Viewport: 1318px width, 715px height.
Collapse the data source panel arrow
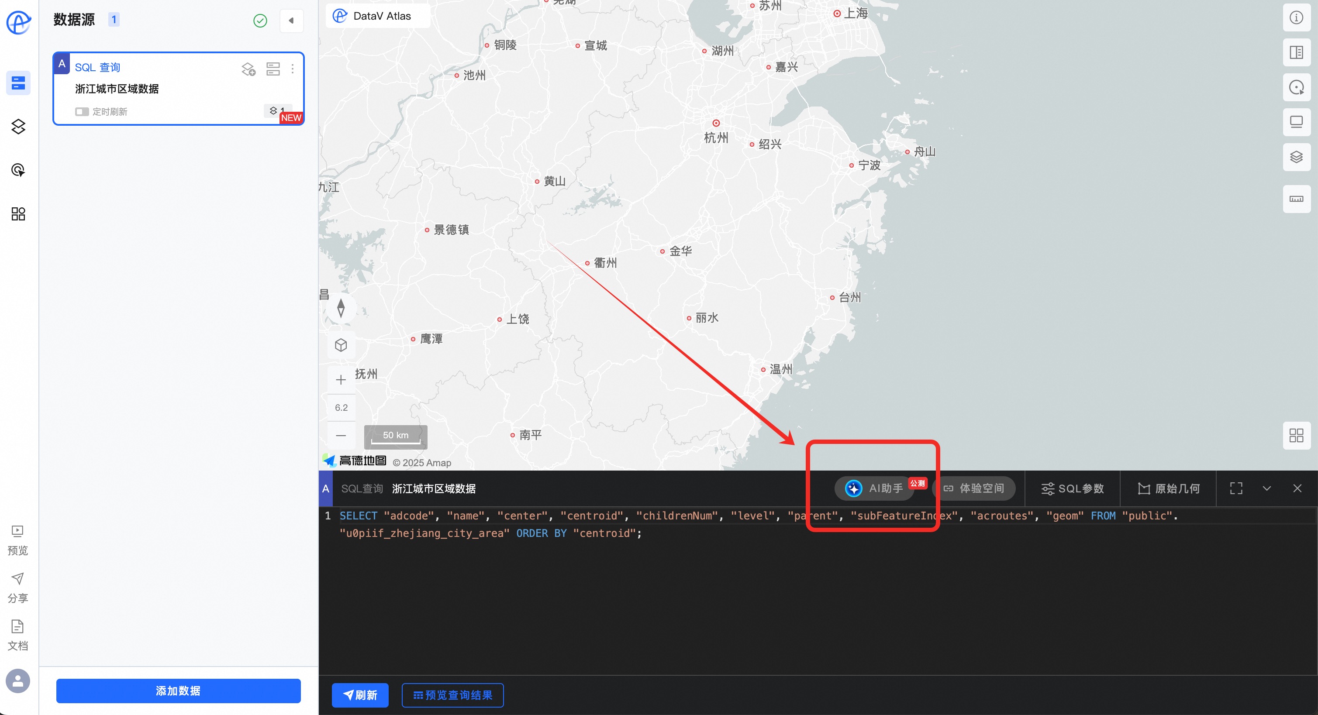(291, 21)
